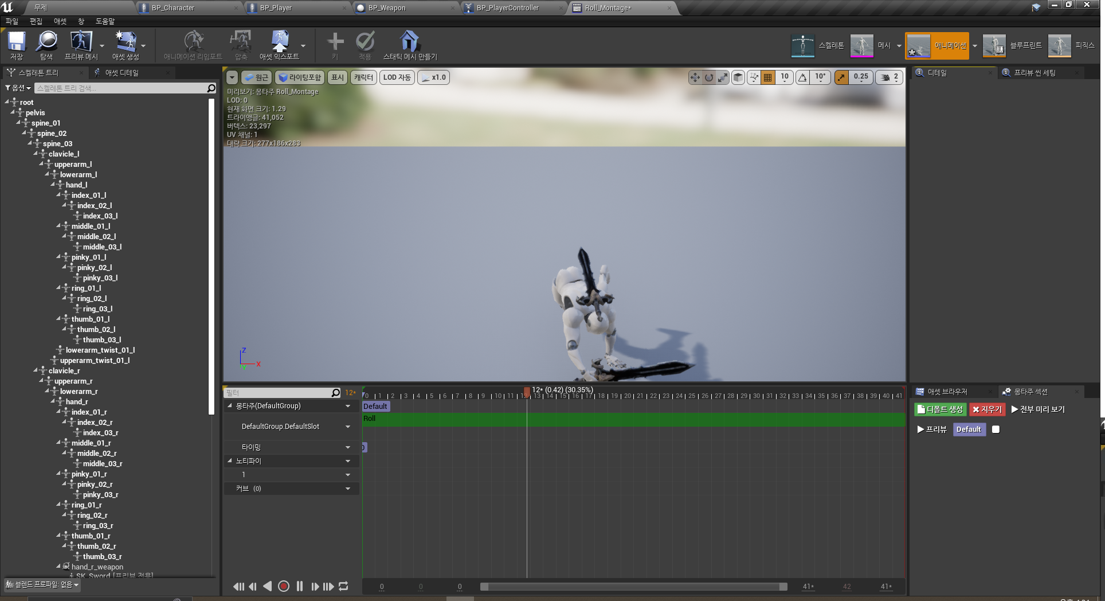Screen dimensions: 1105x601
Task: Click the search magnifier in skeleton tree
Action: coord(211,88)
